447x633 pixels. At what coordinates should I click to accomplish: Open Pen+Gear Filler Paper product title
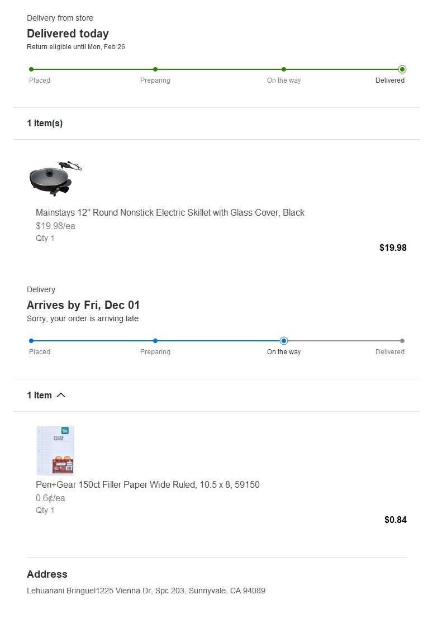click(148, 484)
